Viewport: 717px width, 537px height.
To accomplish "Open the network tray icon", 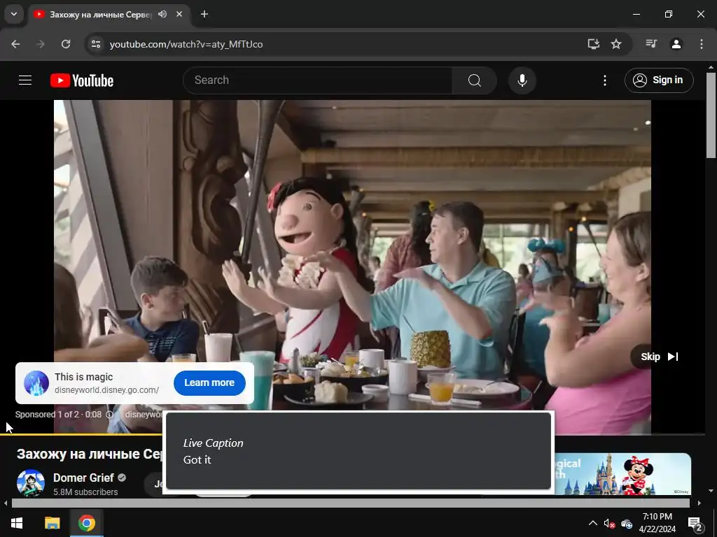I will coord(627,523).
